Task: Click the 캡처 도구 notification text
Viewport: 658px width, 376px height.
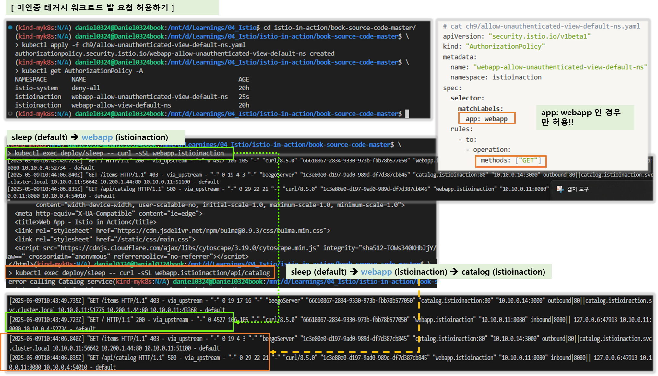Action: coord(578,189)
